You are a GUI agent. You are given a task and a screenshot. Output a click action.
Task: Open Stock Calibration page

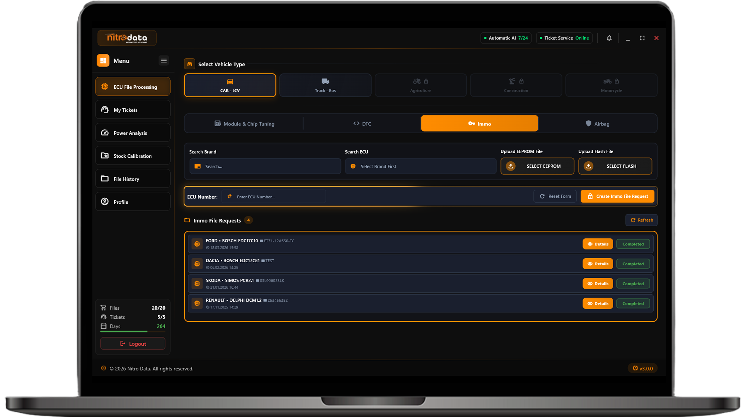(133, 156)
